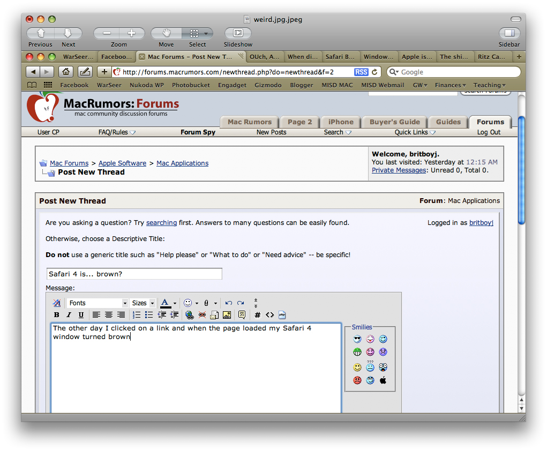This screenshot has height=451, width=547.
Task: Toggle Bold formatting in message editor
Action: click(x=56, y=315)
